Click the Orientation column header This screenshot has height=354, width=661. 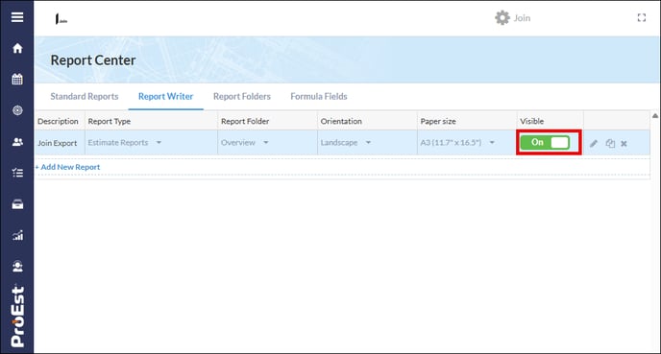[x=341, y=121]
